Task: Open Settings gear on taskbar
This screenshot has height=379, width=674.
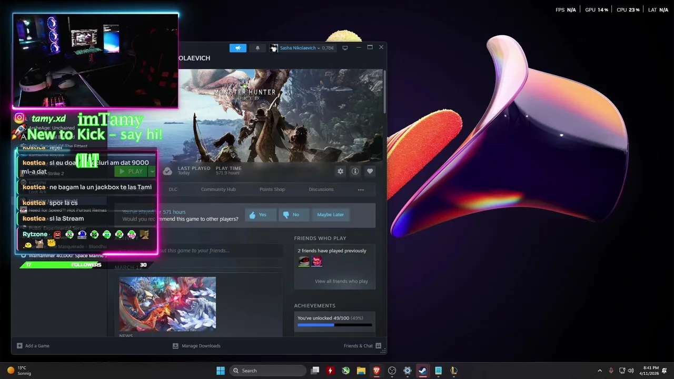Action: [407, 371]
